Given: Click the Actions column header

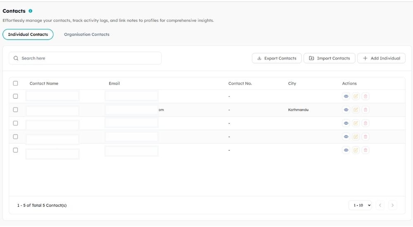Looking at the screenshot, I should coord(349,83).
